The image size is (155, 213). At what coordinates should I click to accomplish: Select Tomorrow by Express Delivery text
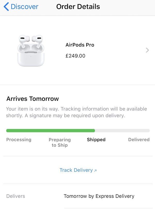[99, 196]
